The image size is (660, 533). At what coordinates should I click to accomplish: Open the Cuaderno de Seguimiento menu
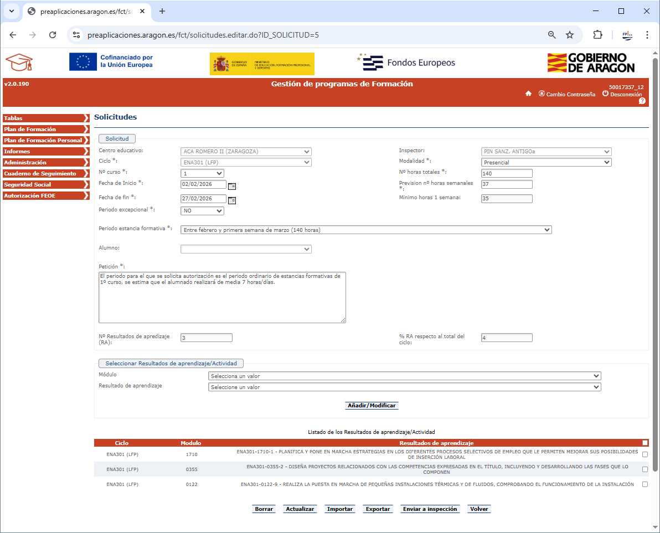click(45, 174)
